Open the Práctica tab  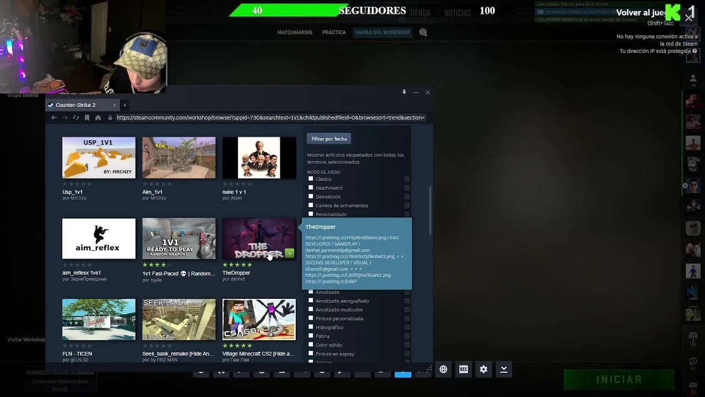pyautogui.click(x=334, y=33)
